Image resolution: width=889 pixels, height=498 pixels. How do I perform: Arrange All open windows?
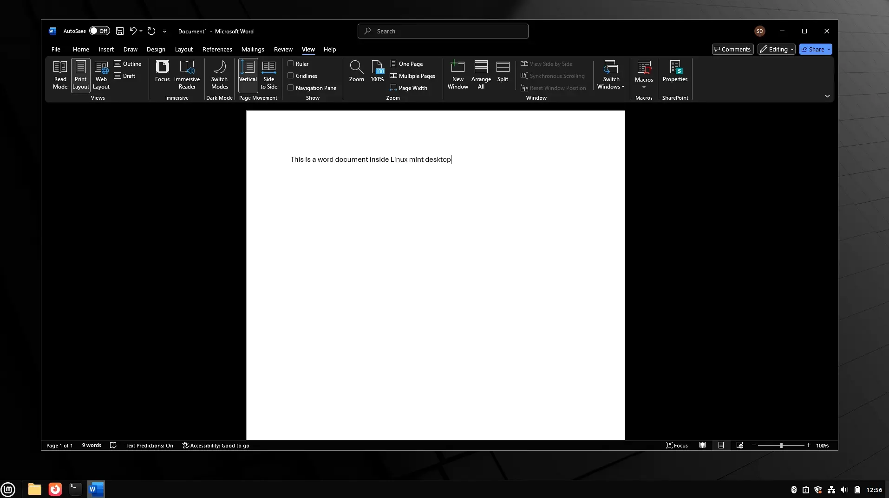[x=481, y=74]
